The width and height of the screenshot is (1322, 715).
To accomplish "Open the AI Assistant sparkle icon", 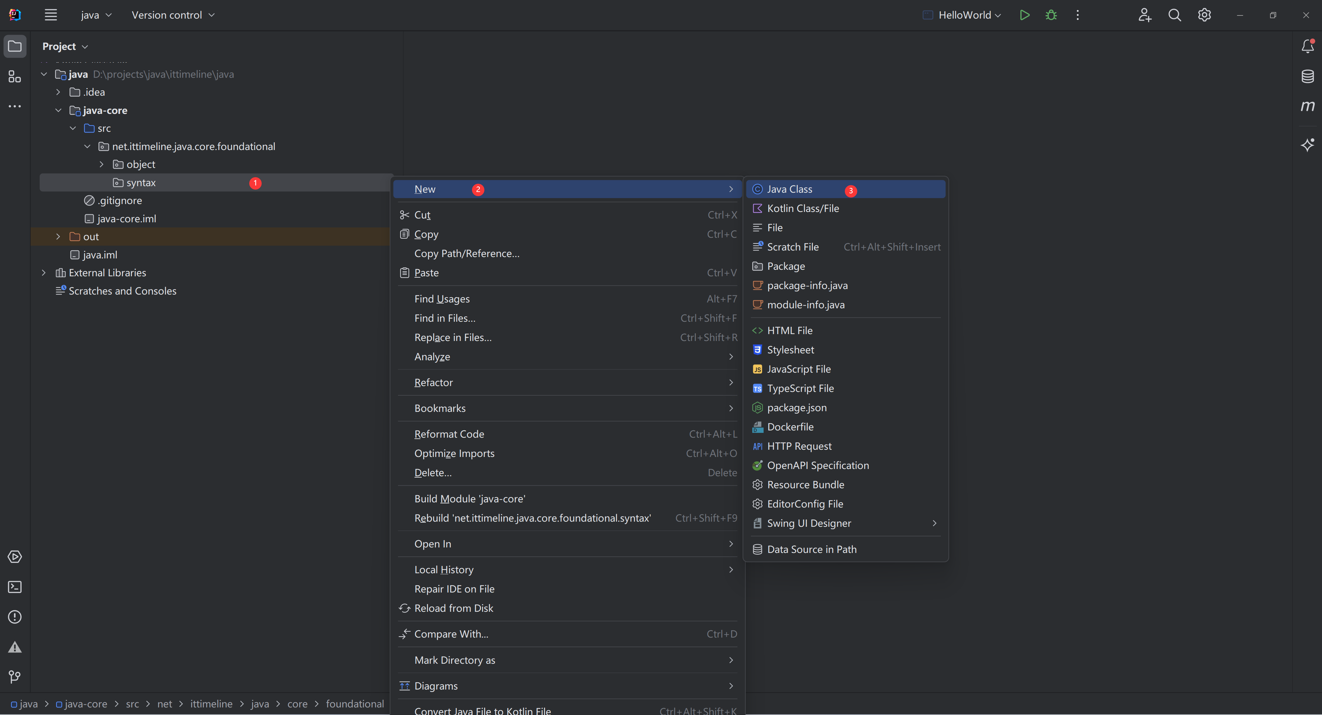I will tap(1308, 145).
